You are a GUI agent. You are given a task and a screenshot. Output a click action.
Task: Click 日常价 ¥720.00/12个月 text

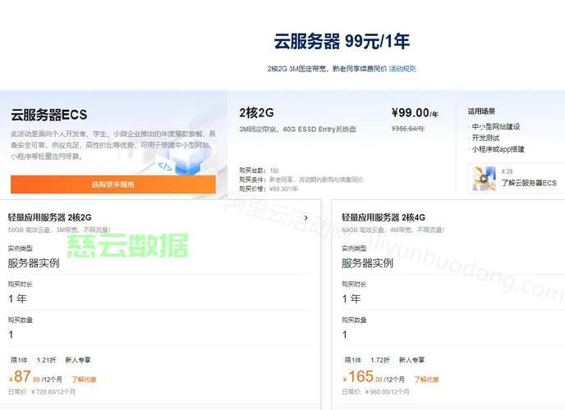click(x=42, y=392)
